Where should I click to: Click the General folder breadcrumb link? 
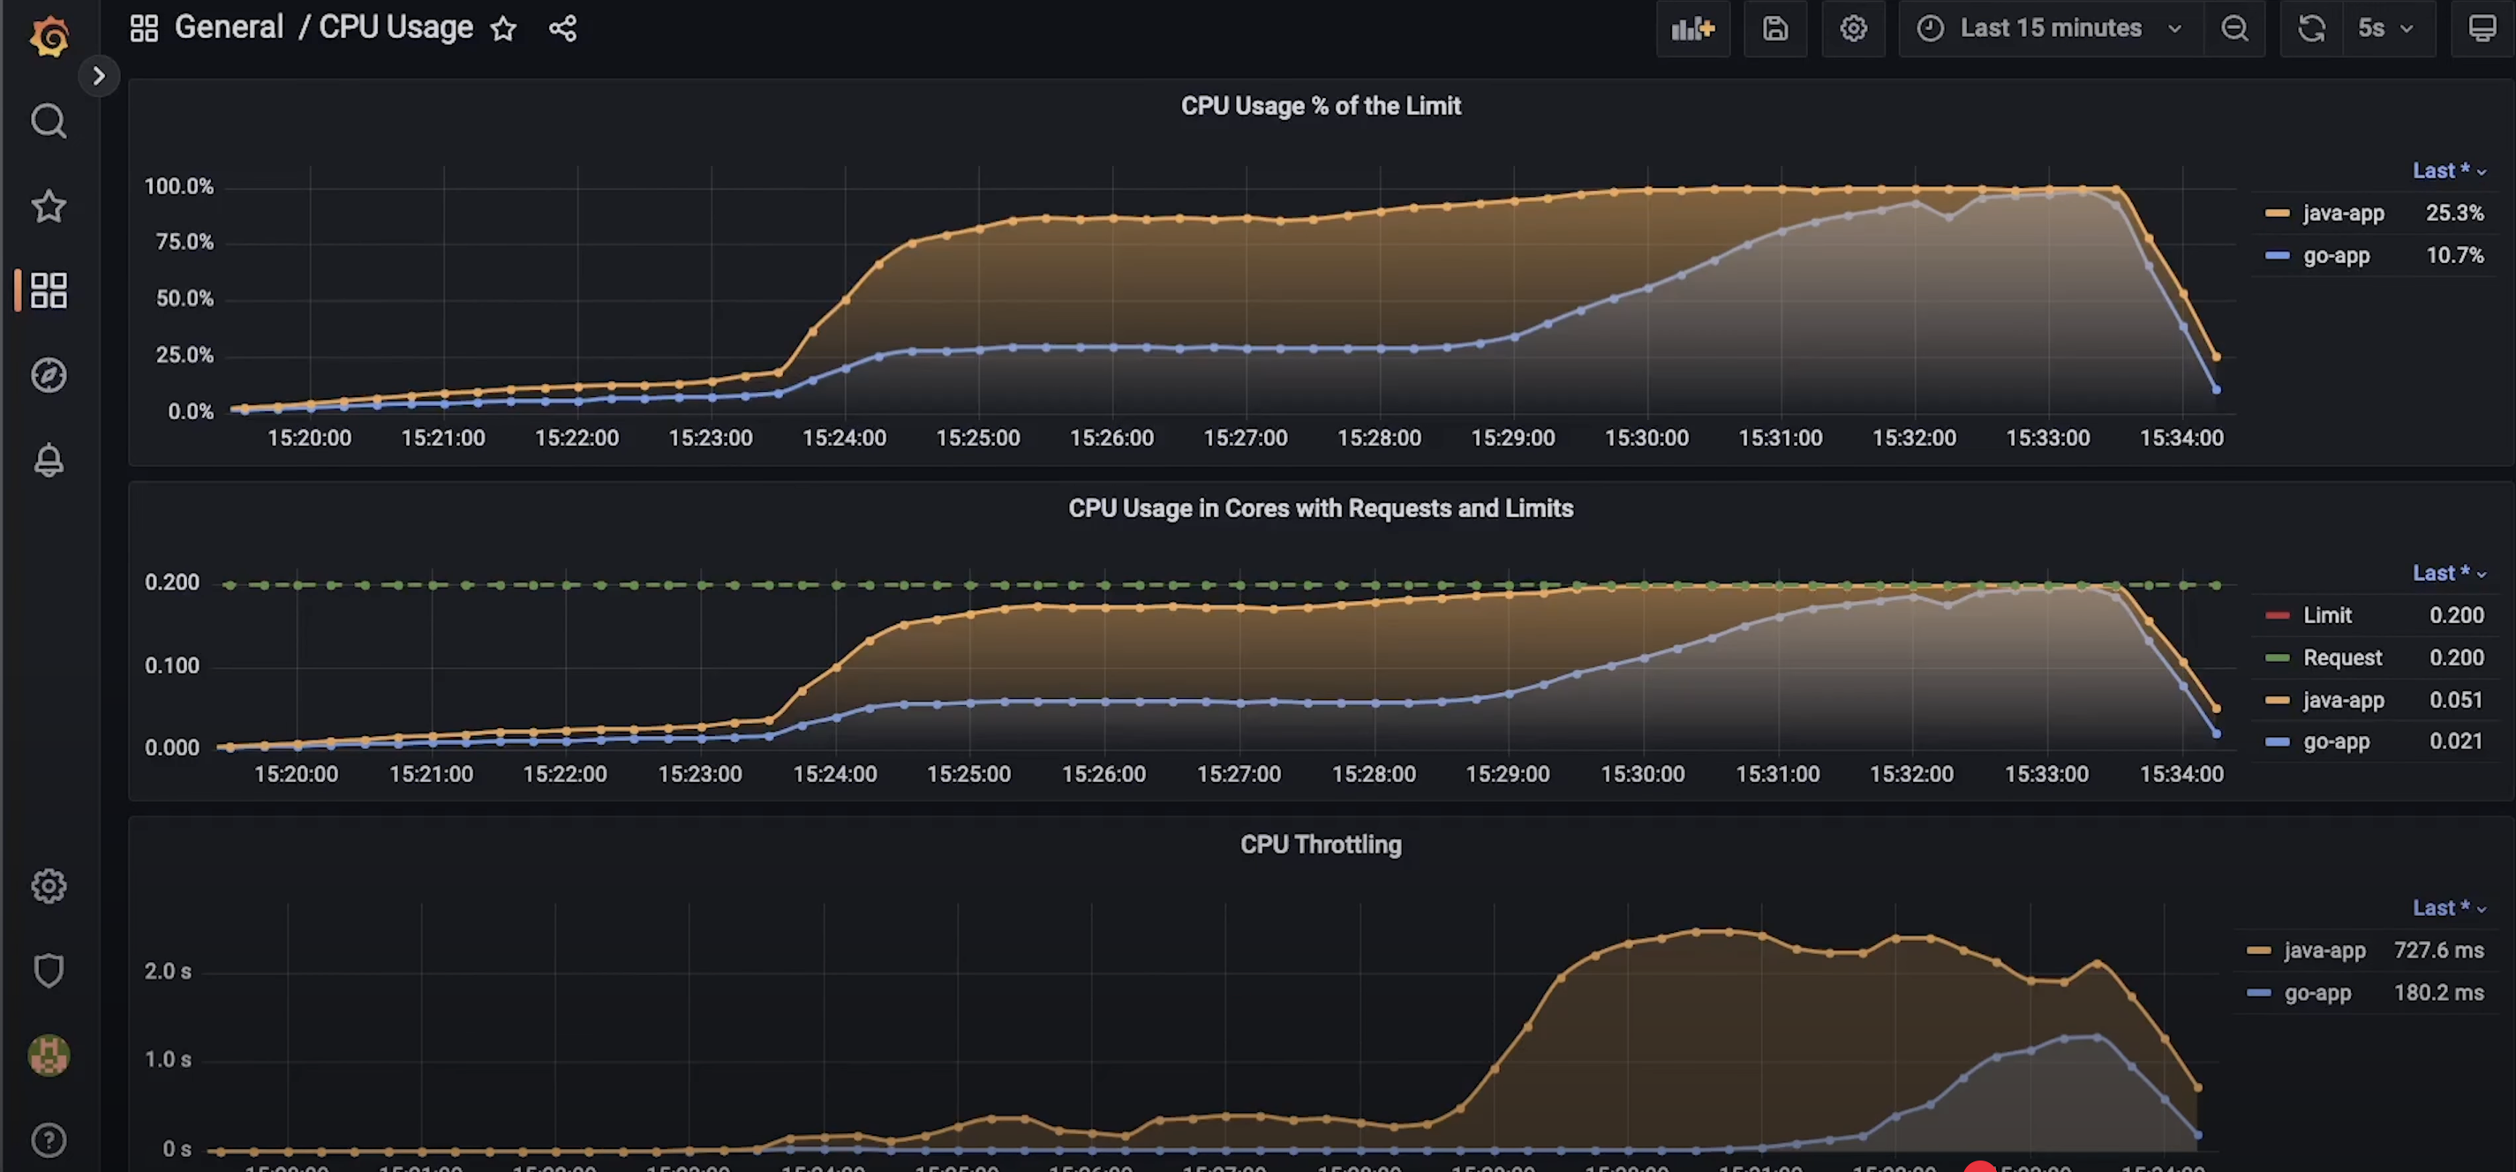[x=228, y=27]
